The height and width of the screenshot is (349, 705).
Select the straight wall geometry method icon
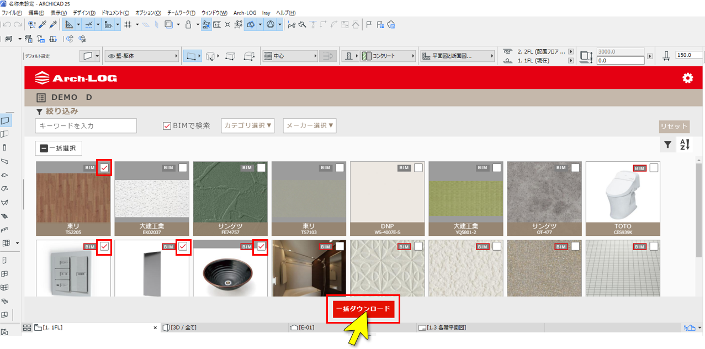(x=192, y=56)
